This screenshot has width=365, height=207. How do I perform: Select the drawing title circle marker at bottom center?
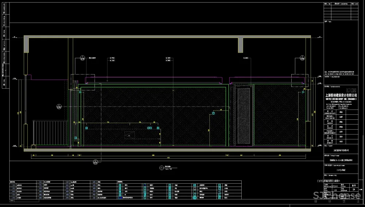(x=162, y=168)
